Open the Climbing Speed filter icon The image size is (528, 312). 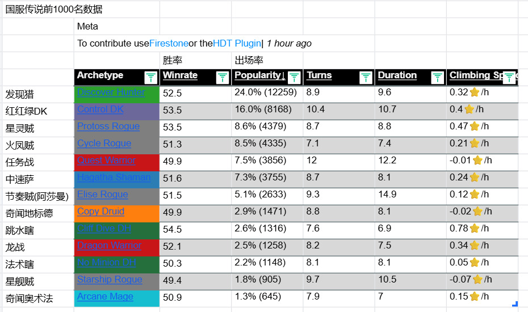pos(509,78)
